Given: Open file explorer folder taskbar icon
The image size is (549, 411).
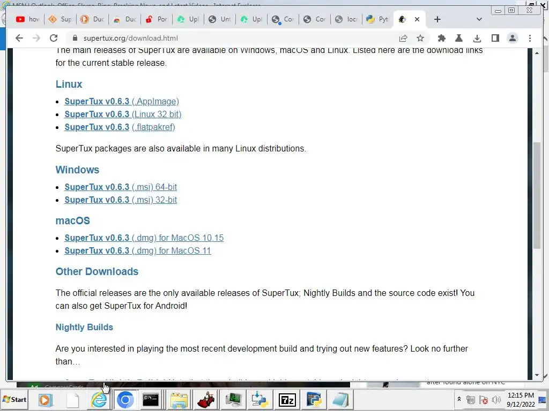Looking at the screenshot, I should click(x=179, y=400).
